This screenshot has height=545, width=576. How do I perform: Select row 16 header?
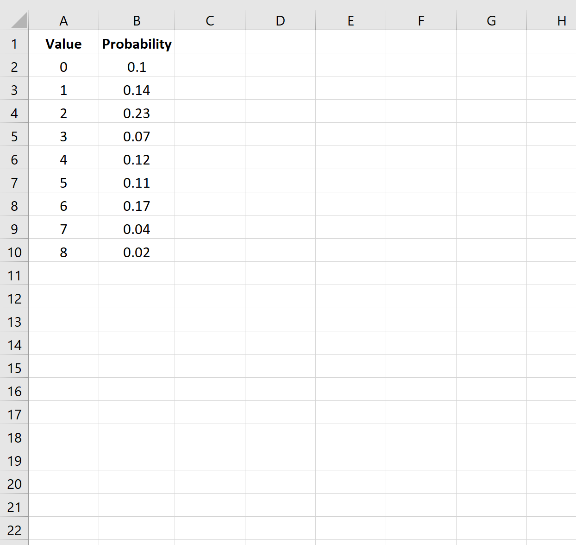coord(14,392)
